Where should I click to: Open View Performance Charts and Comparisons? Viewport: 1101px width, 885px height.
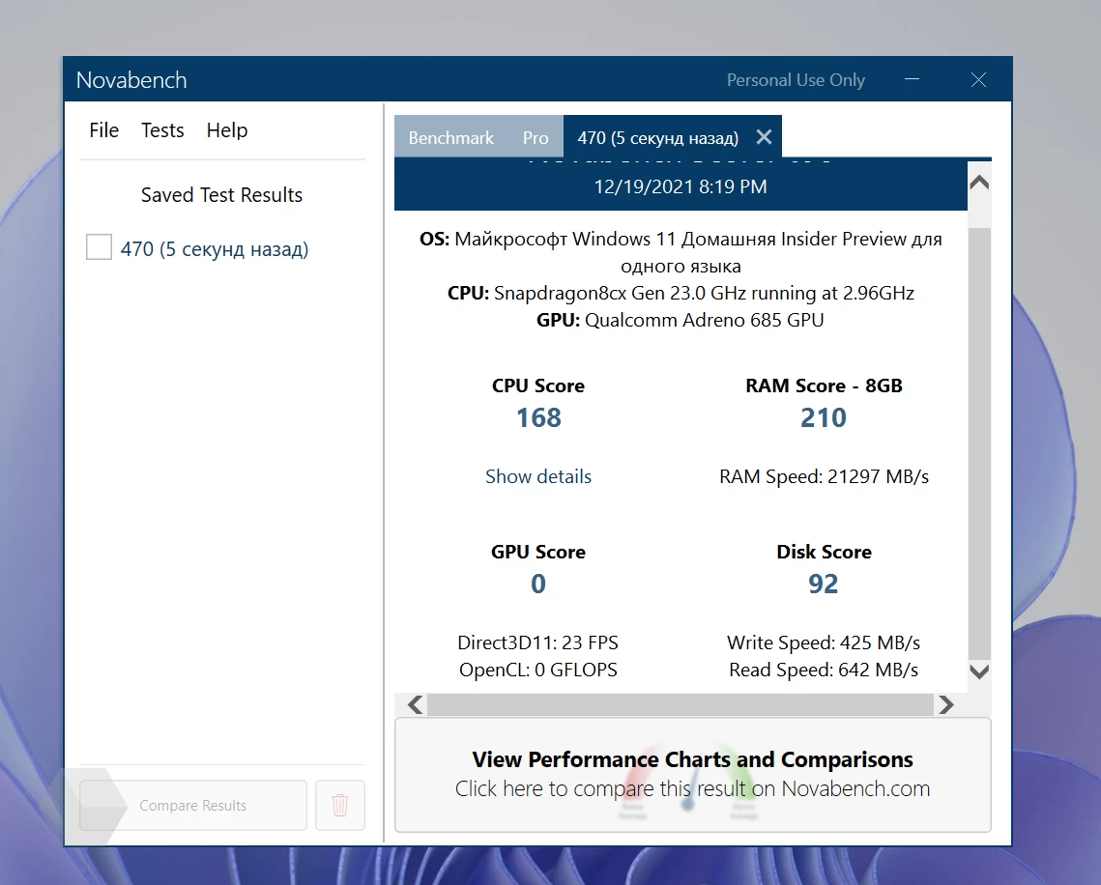[x=692, y=774]
